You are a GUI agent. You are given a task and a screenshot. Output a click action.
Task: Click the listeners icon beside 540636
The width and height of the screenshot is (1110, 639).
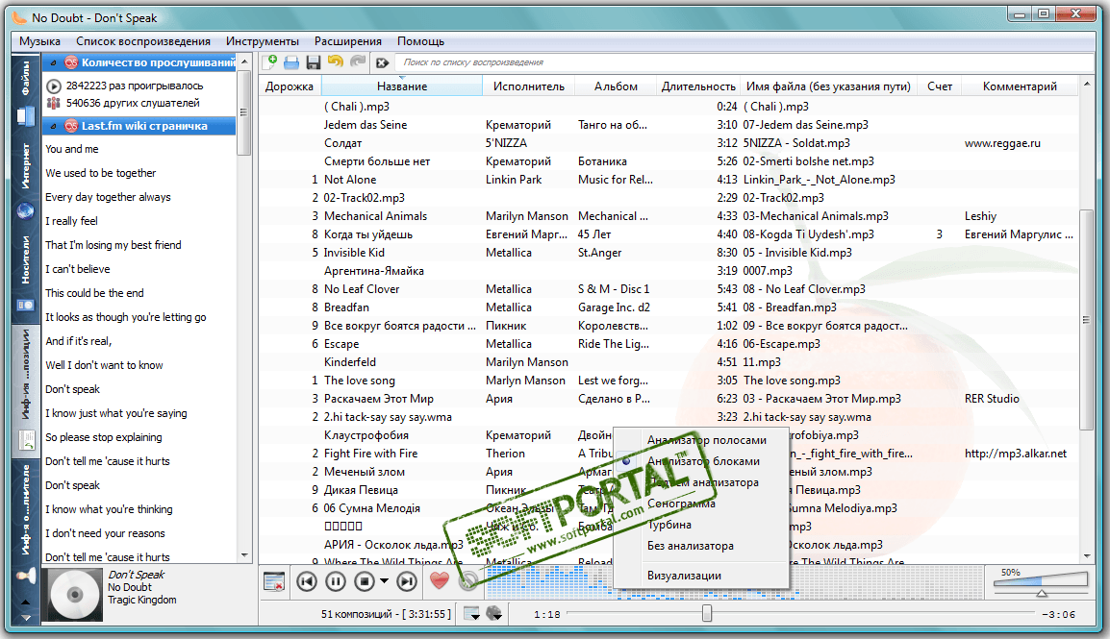tap(53, 103)
